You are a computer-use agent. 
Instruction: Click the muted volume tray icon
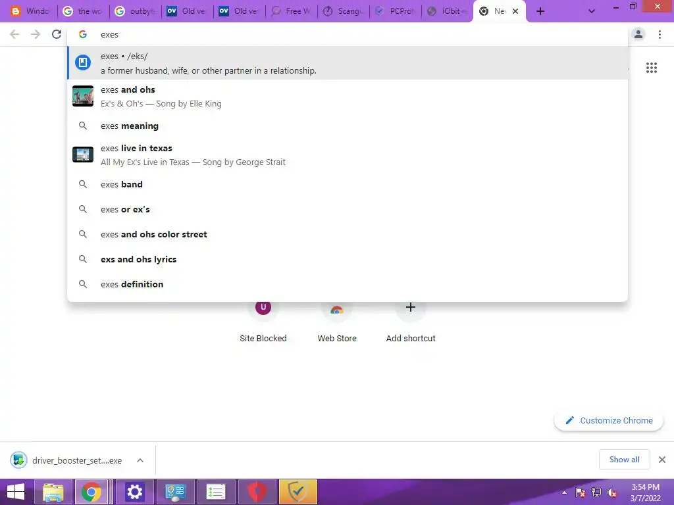click(611, 493)
